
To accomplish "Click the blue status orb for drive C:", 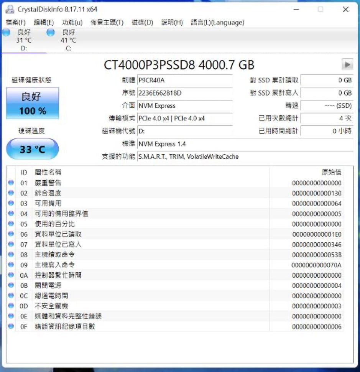I will pyautogui.click(x=51, y=32).
